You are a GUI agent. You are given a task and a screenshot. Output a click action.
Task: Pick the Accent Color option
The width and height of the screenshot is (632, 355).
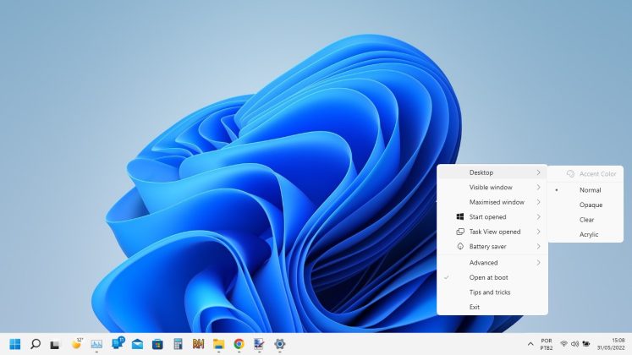(x=585, y=174)
